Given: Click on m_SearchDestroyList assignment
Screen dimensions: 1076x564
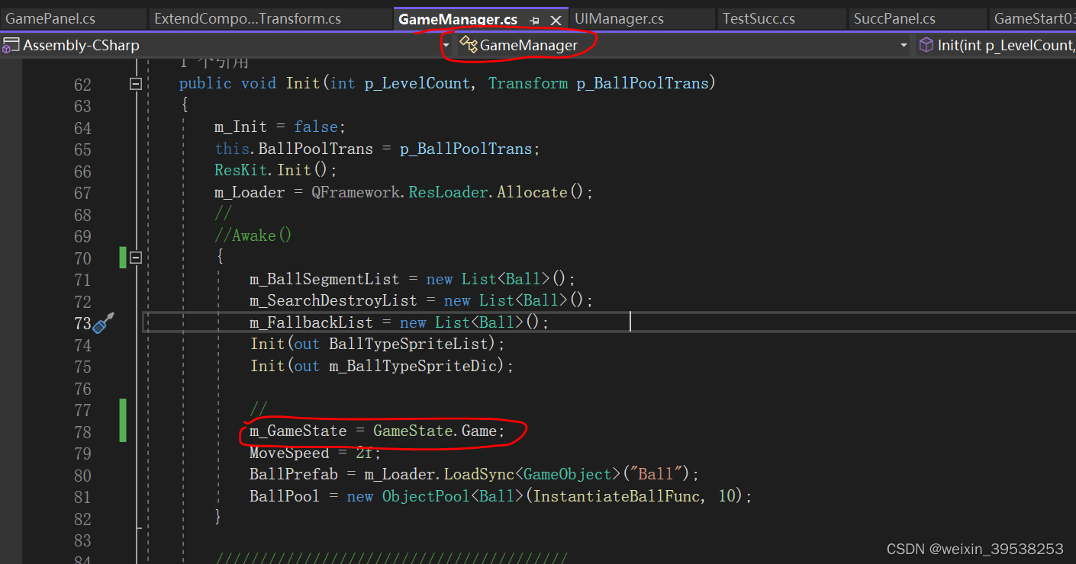Looking at the screenshot, I should tap(421, 301).
